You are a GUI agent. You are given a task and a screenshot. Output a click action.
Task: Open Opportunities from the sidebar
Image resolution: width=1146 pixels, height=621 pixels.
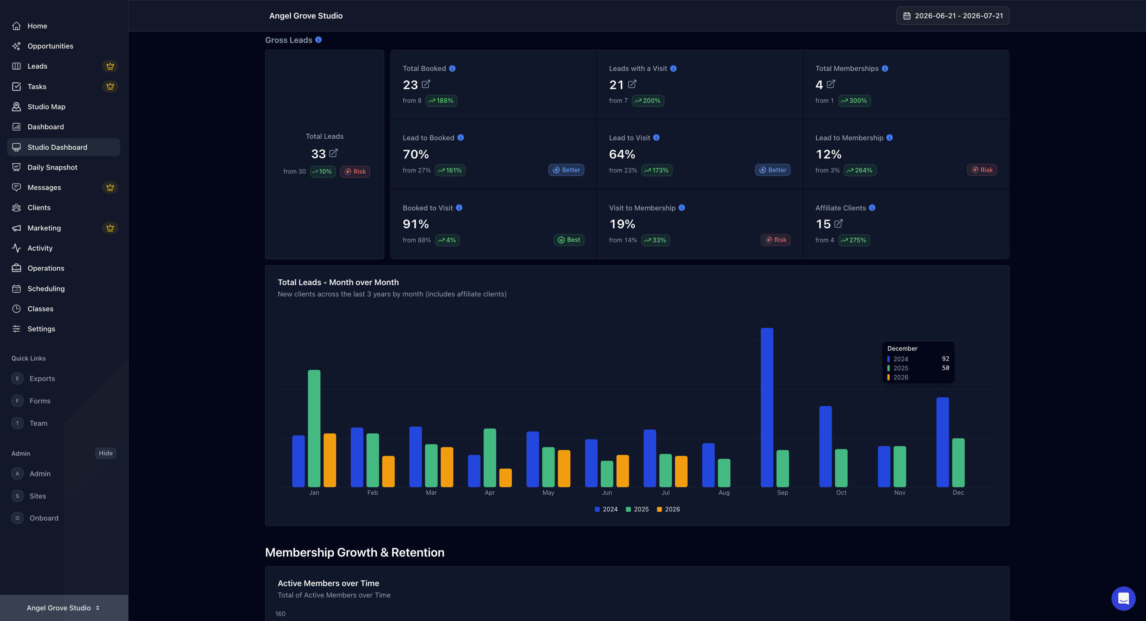(x=64, y=46)
